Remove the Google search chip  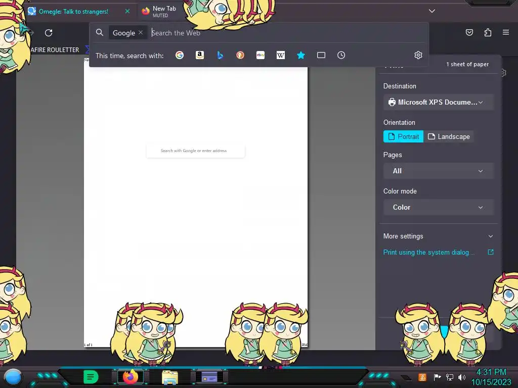(x=141, y=32)
